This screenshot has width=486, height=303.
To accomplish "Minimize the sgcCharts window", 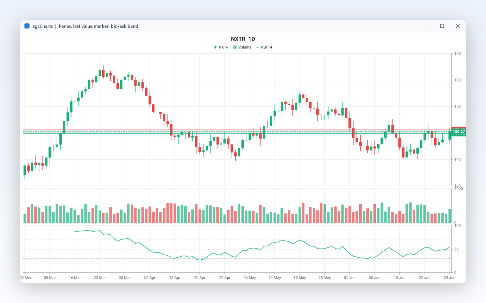I will click(426, 26).
